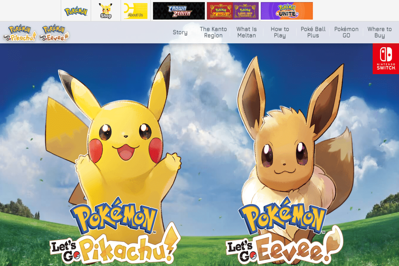The image size is (399, 266).
Task: Click the Pokémon Scarlet banner
Action: pos(220,10)
